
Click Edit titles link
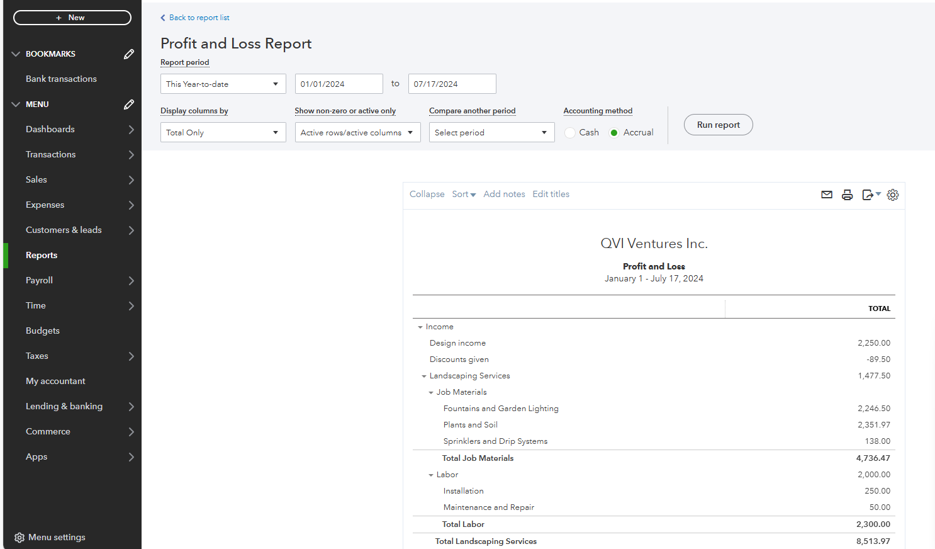pos(551,194)
